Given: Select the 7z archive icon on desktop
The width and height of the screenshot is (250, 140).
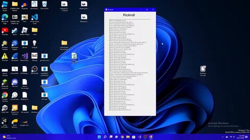Looking at the screenshot, I should tap(15, 17).
